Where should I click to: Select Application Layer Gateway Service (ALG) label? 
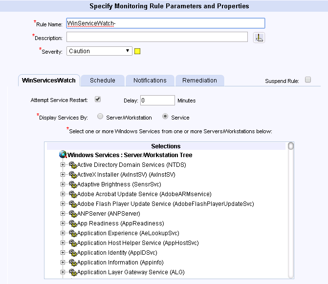coord(131,272)
